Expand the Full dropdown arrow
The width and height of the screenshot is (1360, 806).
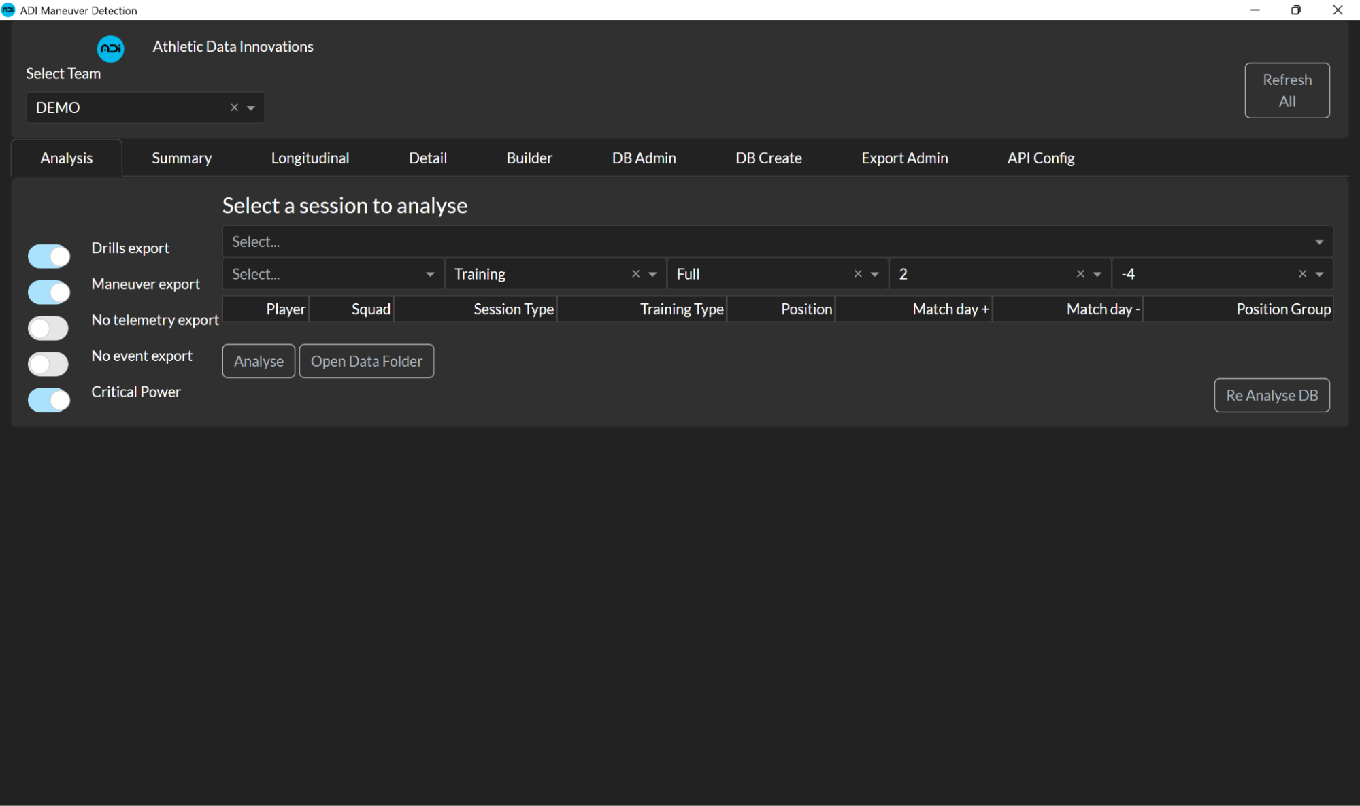pyautogui.click(x=875, y=275)
